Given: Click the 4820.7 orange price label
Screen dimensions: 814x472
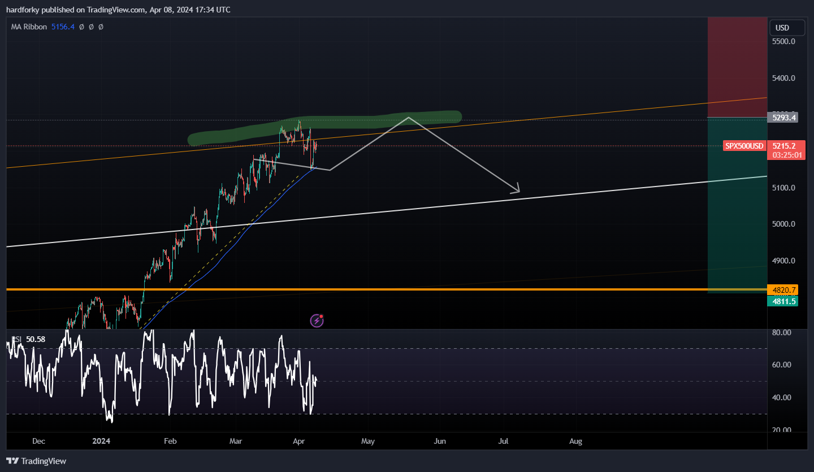Looking at the screenshot, I should 782,290.
